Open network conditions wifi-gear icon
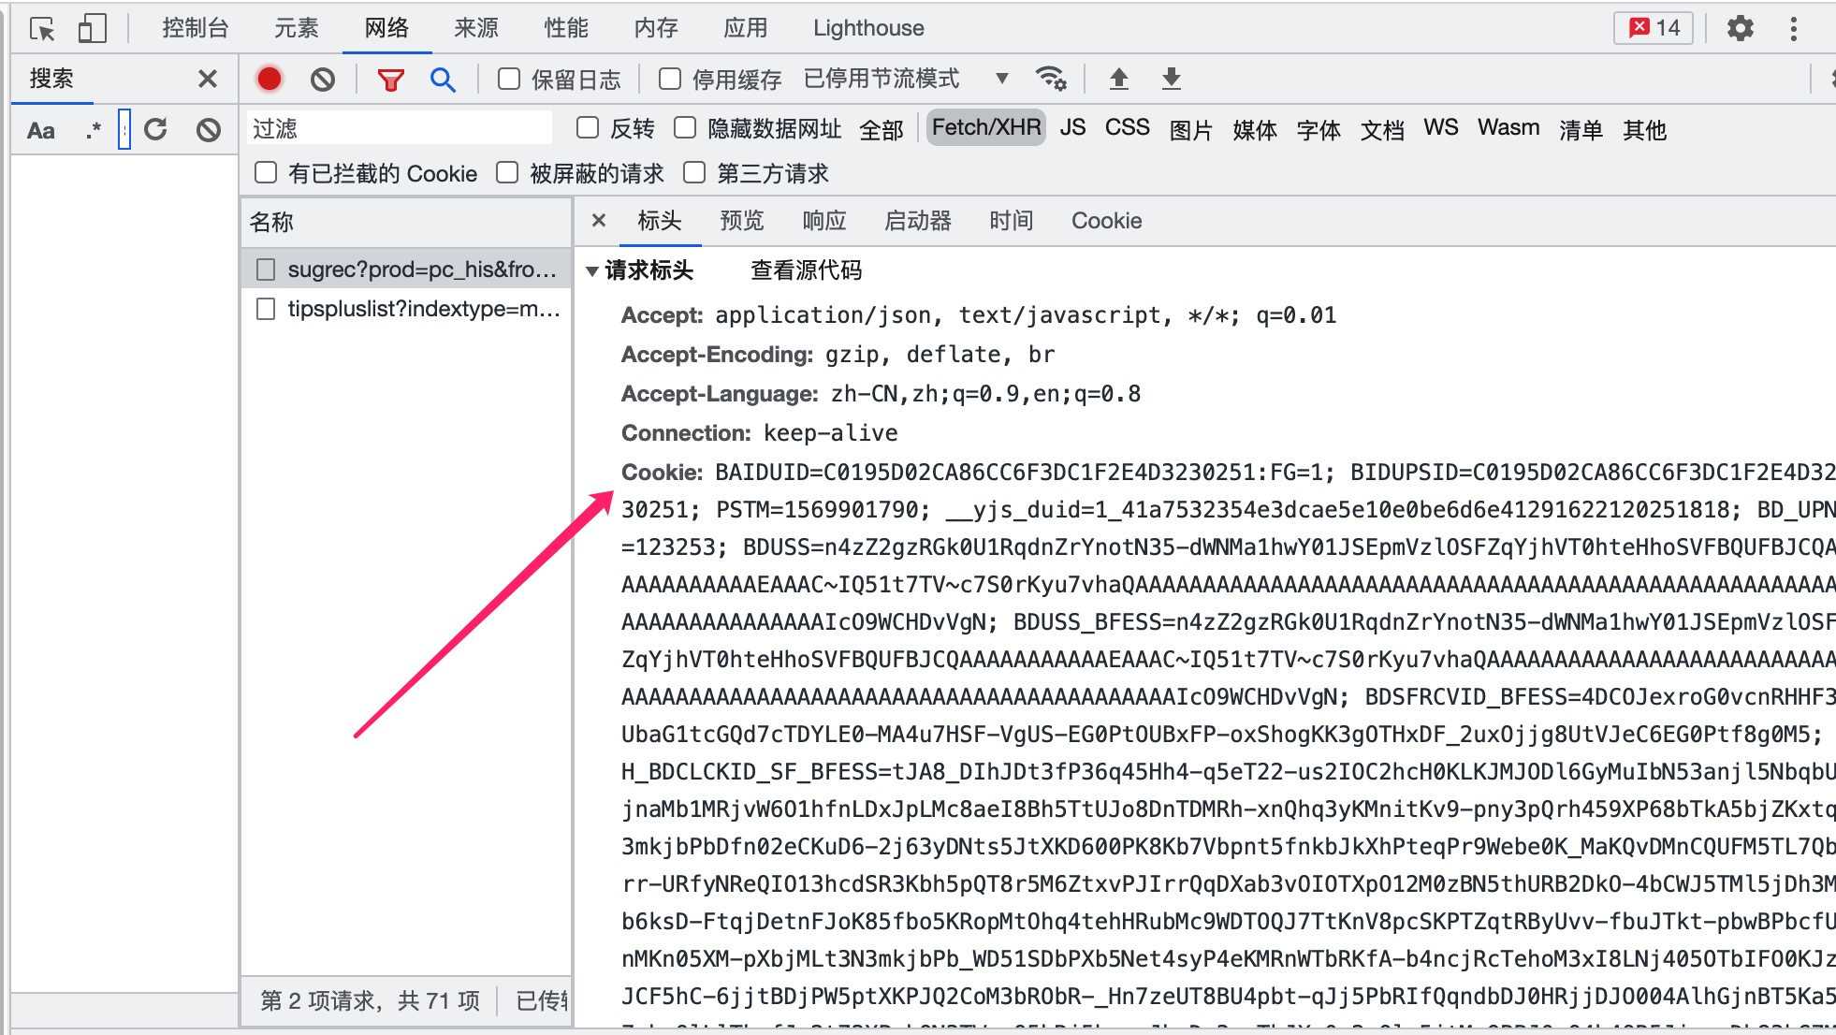Image resolution: width=1836 pixels, height=1035 pixels. (1051, 80)
